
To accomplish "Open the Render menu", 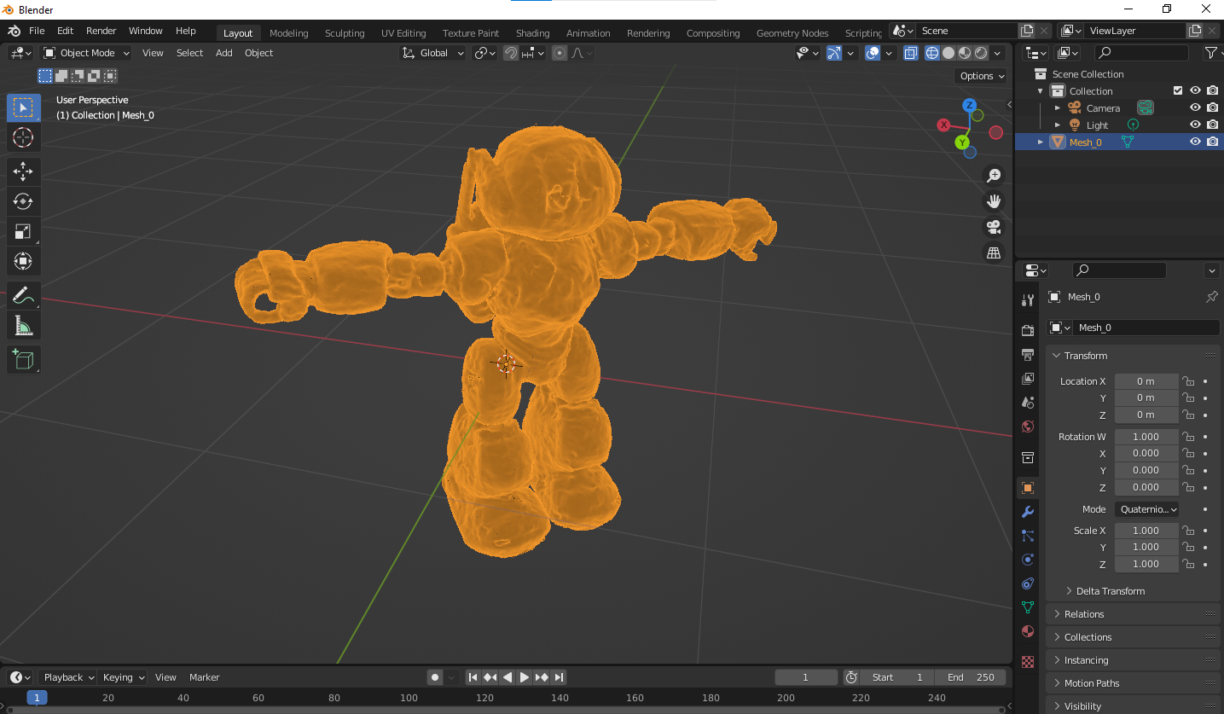I will [101, 31].
